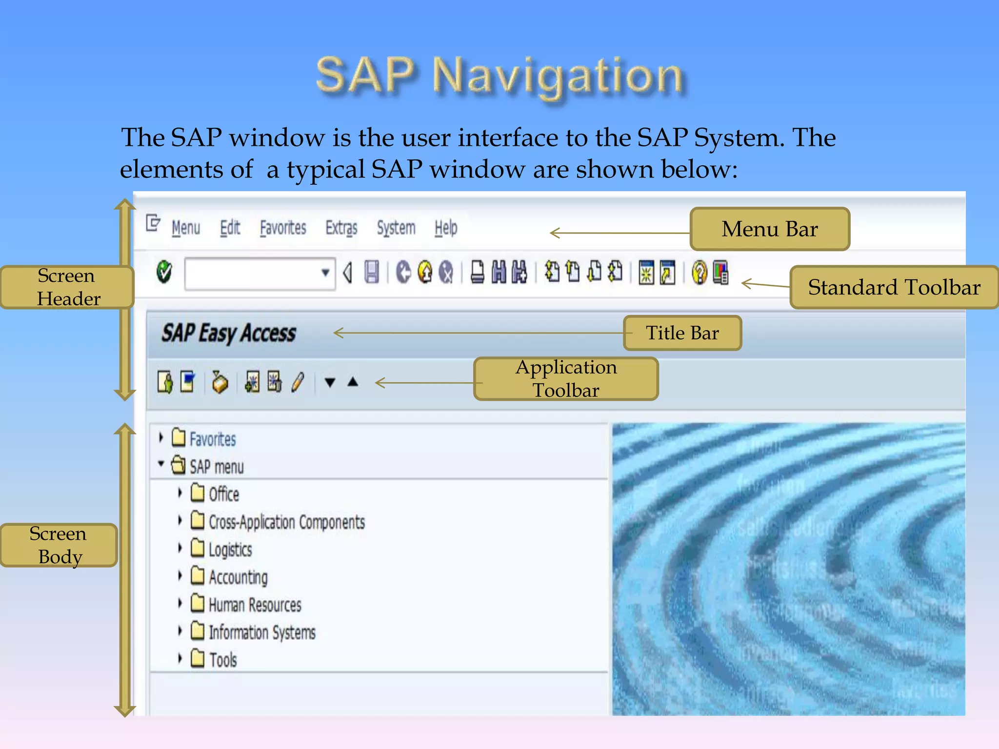Click the Customize Local Layout icon
The height and width of the screenshot is (749, 999).
pyautogui.click(x=720, y=272)
